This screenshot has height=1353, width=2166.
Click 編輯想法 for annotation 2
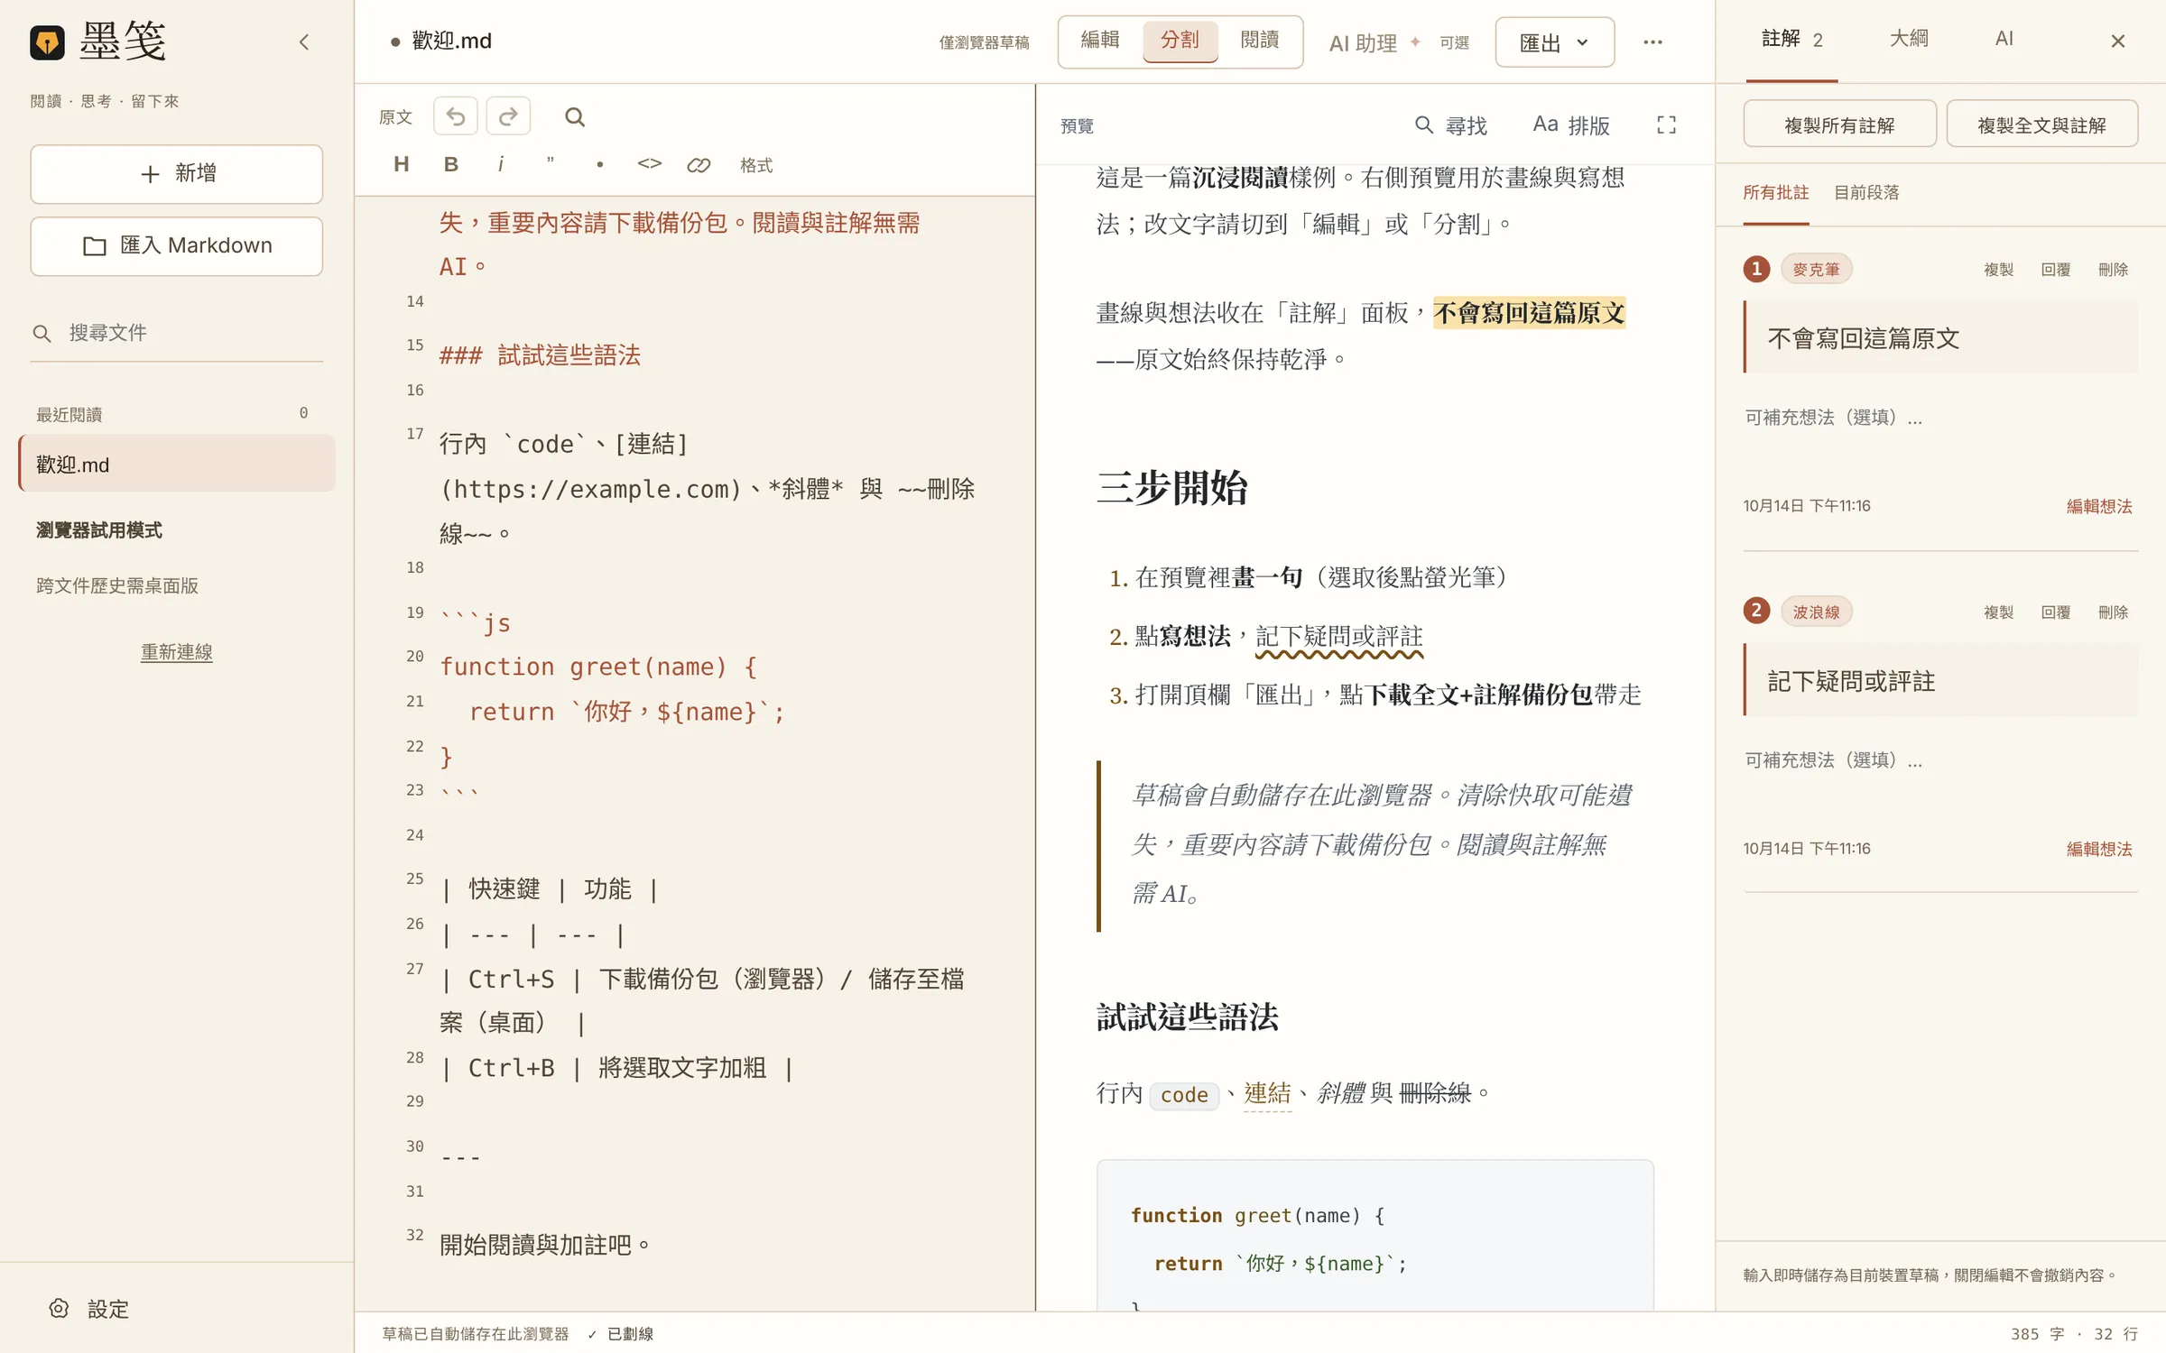(2099, 849)
